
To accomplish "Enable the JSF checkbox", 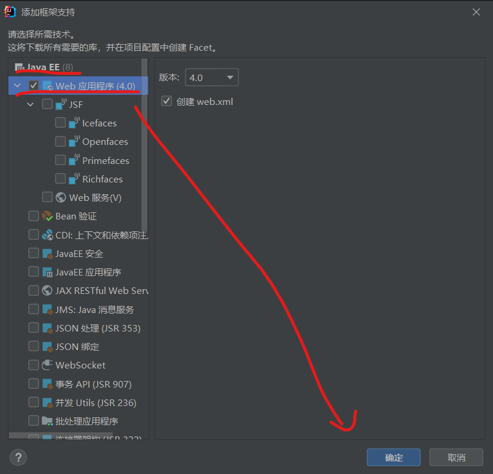I will click(47, 104).
